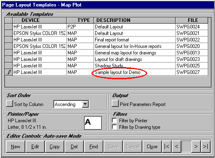
Task: Go to previous record navigation button
Action: point(176,147)
